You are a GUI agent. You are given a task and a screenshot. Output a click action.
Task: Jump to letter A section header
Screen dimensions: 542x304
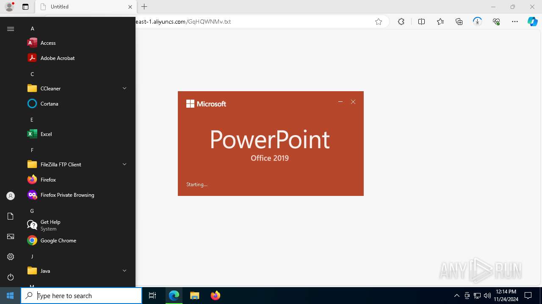[32, 29]
